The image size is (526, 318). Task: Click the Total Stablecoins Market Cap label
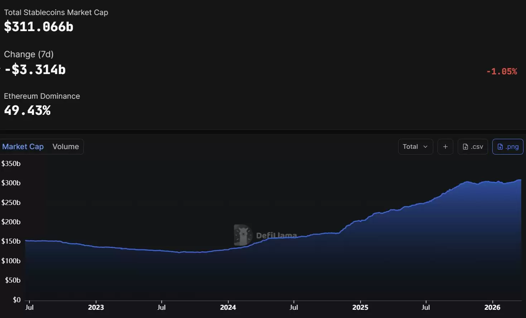[x=56, y=13]
